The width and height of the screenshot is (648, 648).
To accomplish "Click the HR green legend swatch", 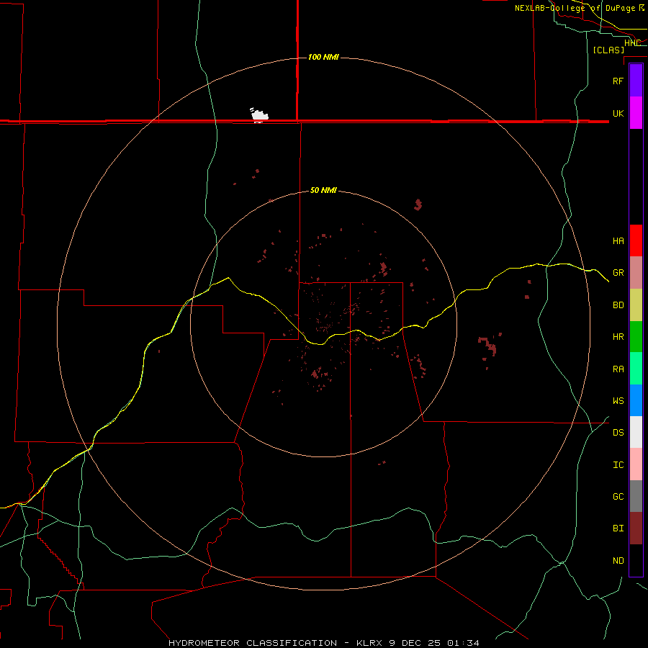I will (x=636, y=337).
